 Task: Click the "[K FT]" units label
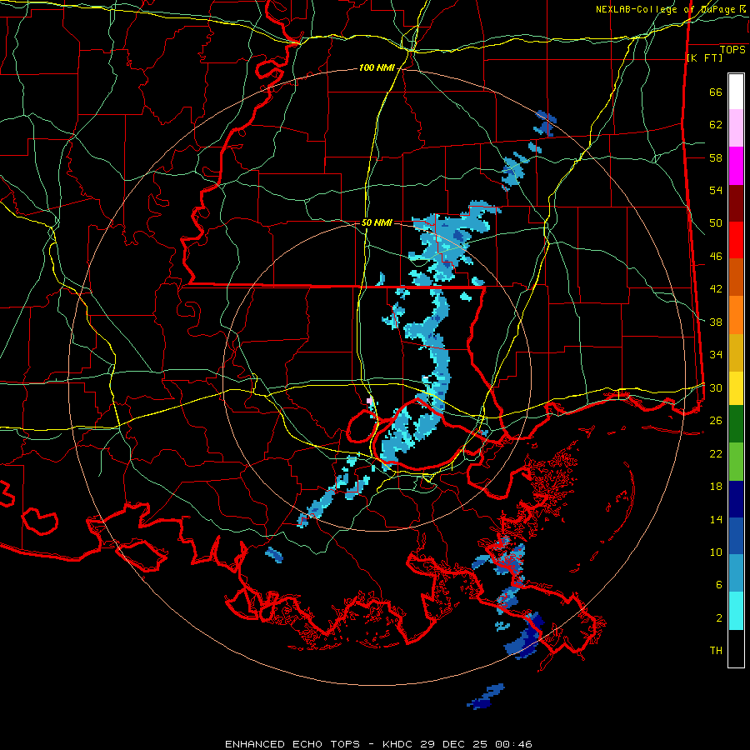704,57
